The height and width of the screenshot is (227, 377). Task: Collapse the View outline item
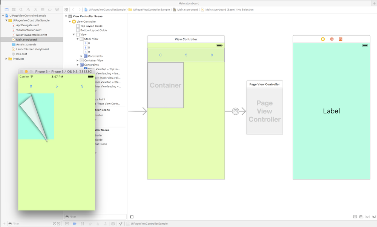74,35
